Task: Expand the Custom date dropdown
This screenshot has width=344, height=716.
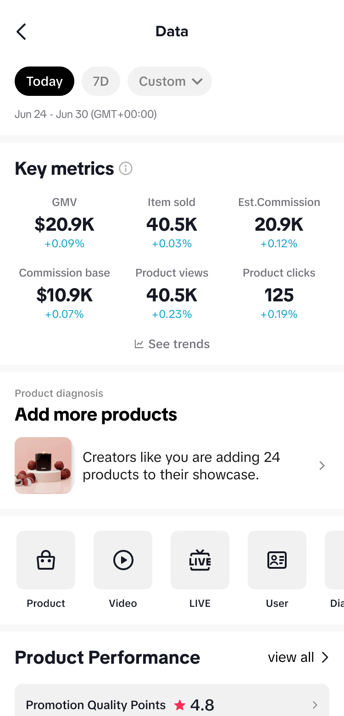Action: coord(170,81)
